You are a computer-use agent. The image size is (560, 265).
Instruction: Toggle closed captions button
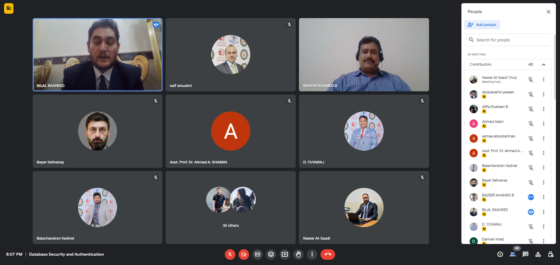pos(258,254)
